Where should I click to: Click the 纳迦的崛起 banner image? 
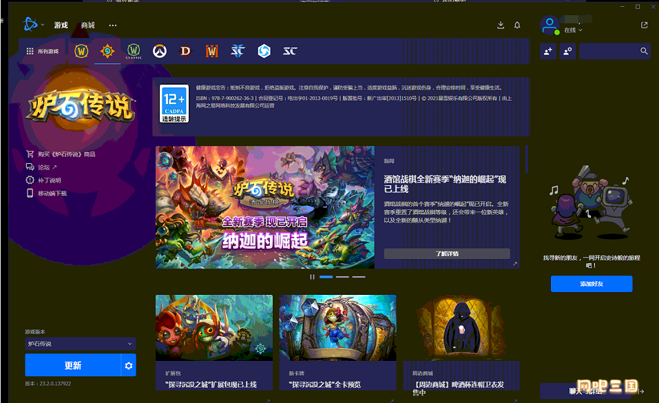[x=265, y=207]
